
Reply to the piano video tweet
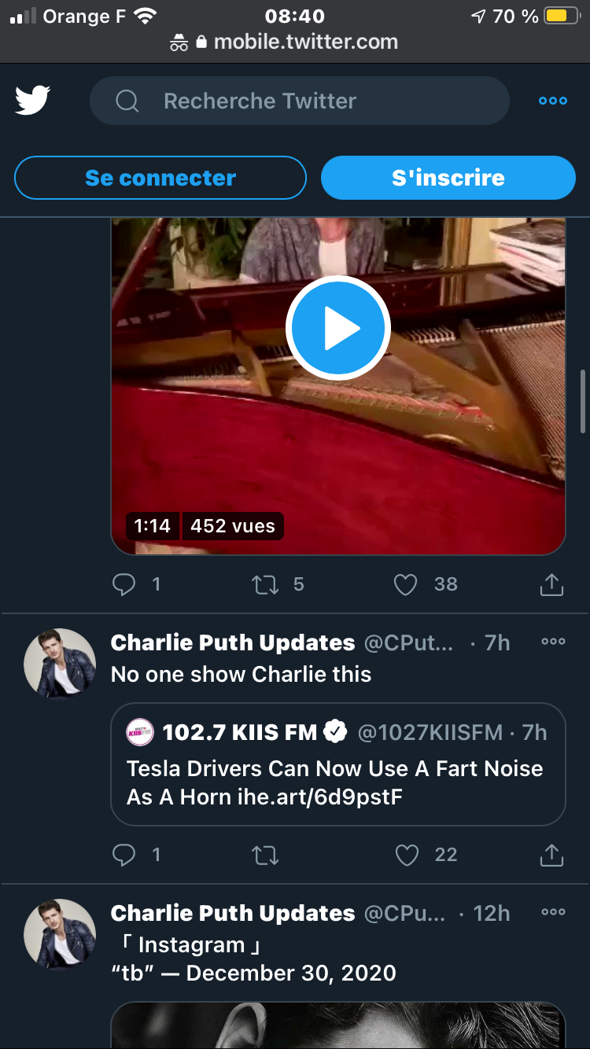(124, 584)
